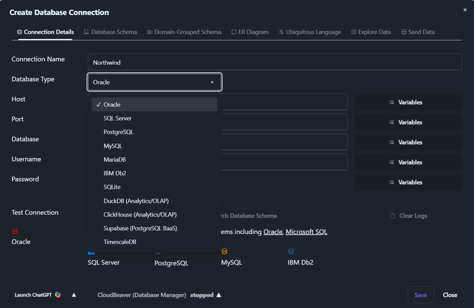This screenshot has width=474, height=308.
Task: Expand the CloudBeaver stopped up-arrow menu
Action: [x=219, y=295]
